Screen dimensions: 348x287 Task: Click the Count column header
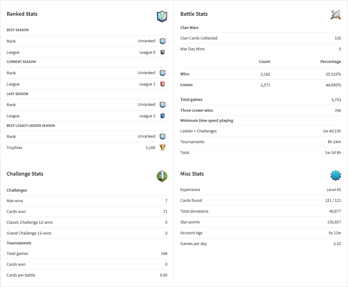click(x=264, y=61)
